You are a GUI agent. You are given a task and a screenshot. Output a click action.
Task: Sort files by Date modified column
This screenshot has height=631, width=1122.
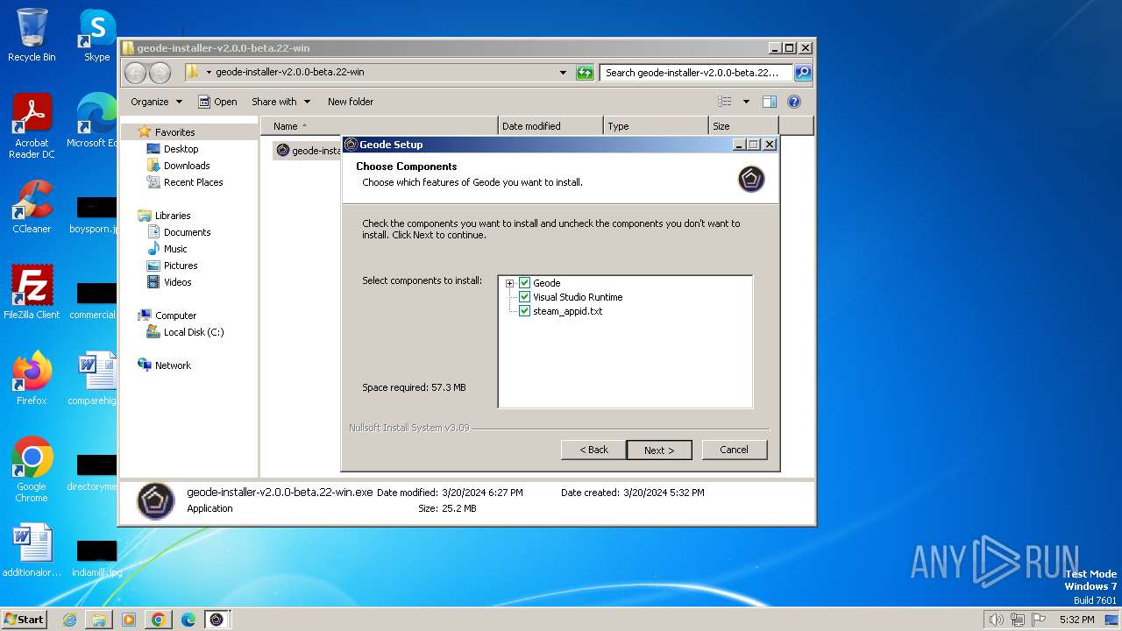(550, 126)
